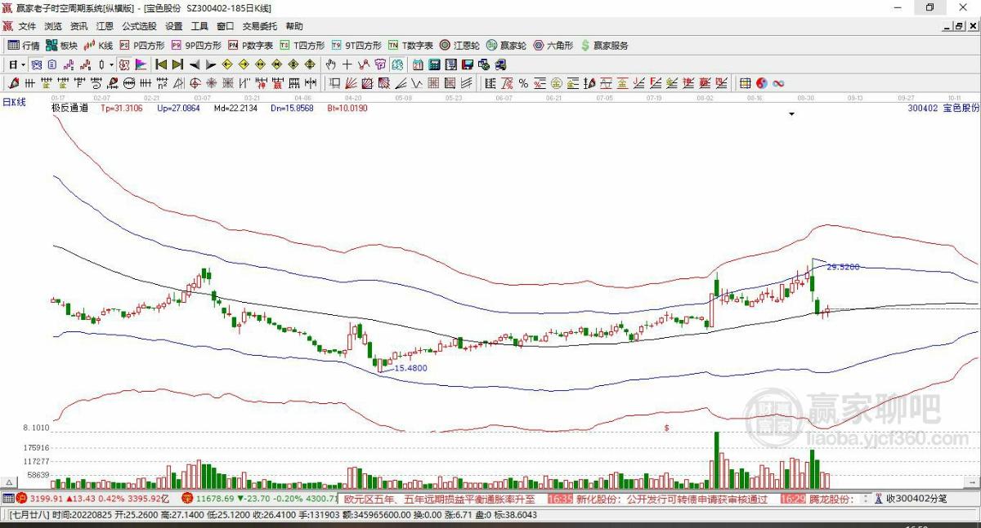Click the orange grid table icon

pyautogui.click(x=746, y=82)
